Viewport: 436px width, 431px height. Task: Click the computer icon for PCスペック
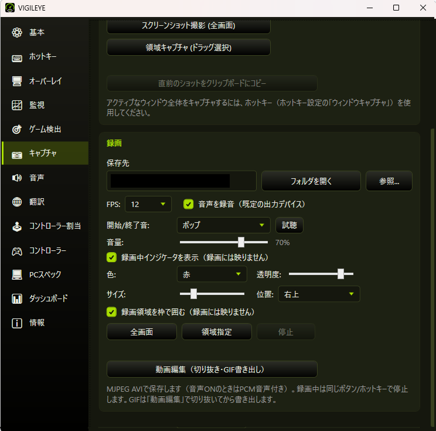pos(17,274)
